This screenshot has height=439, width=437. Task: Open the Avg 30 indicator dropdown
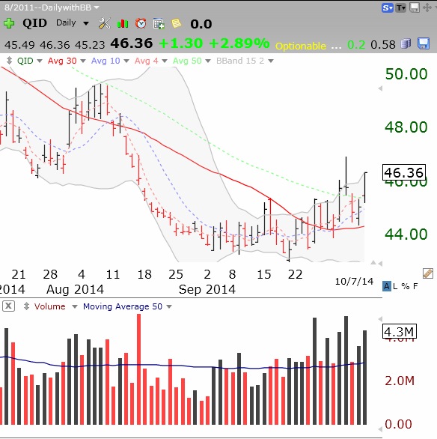click(83, 61)
